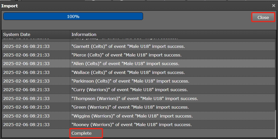
Task: Click the timestamp in the Garnett row
Action: click(x=26, y=46)
